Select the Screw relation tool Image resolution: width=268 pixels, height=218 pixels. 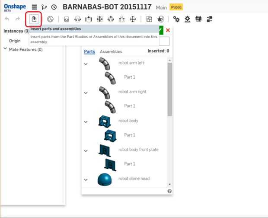(198, 19)
